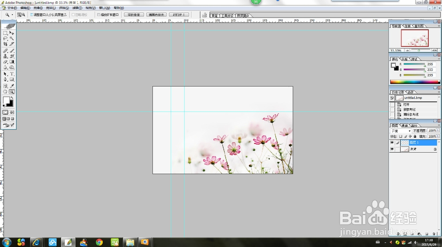The height and width of the screenshot is (247, 442).
Task: Select the Healing Brush tool
Action: 5,51
